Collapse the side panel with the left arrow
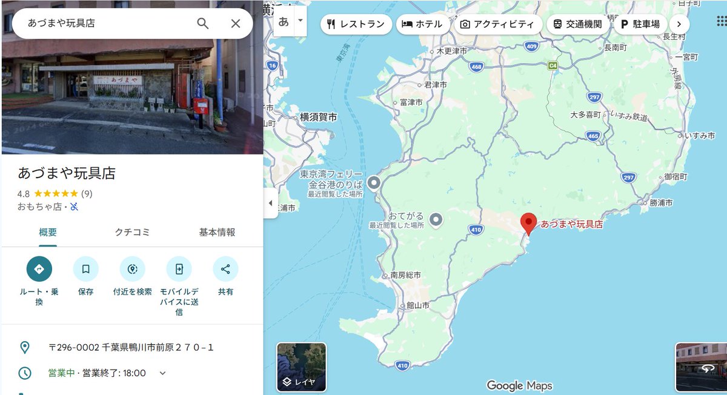The width and height of the screenshot is (727, 395). 270,203
